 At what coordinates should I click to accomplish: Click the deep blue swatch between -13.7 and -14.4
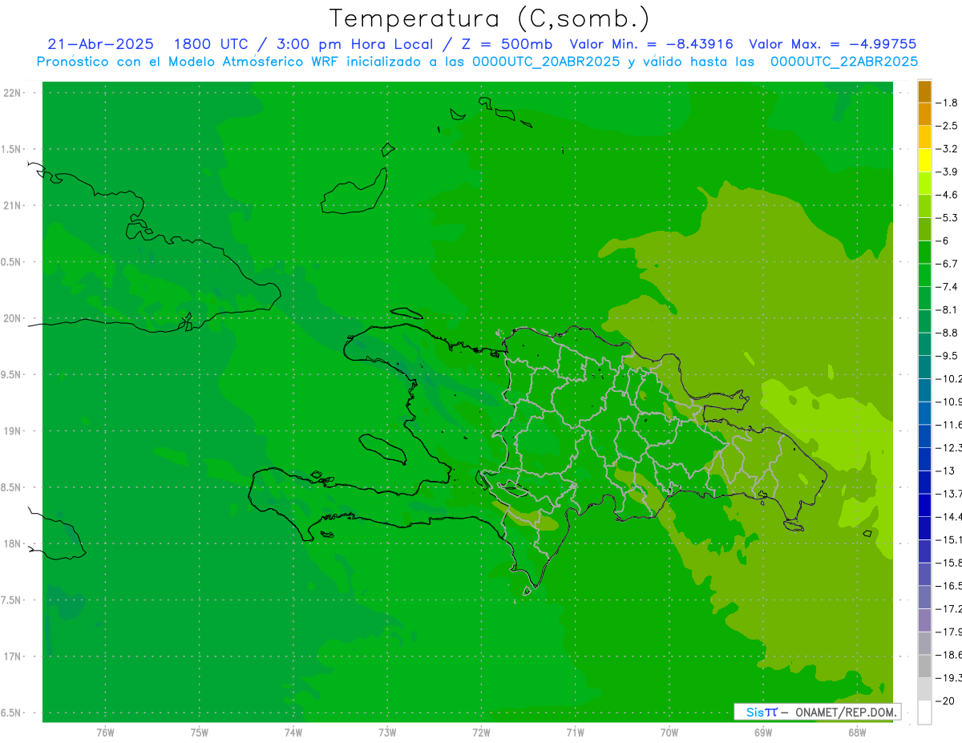(x=924, y=505)
